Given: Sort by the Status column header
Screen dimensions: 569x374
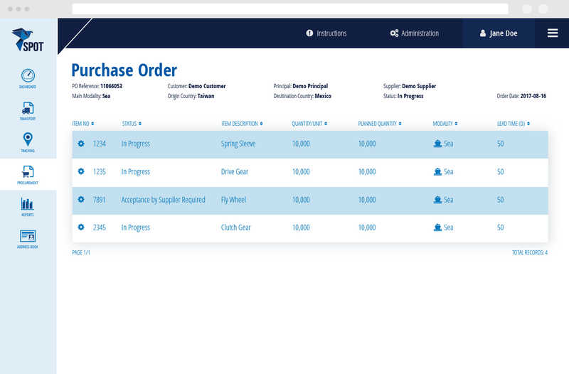Looking at the screenshot, I should 132,124.
